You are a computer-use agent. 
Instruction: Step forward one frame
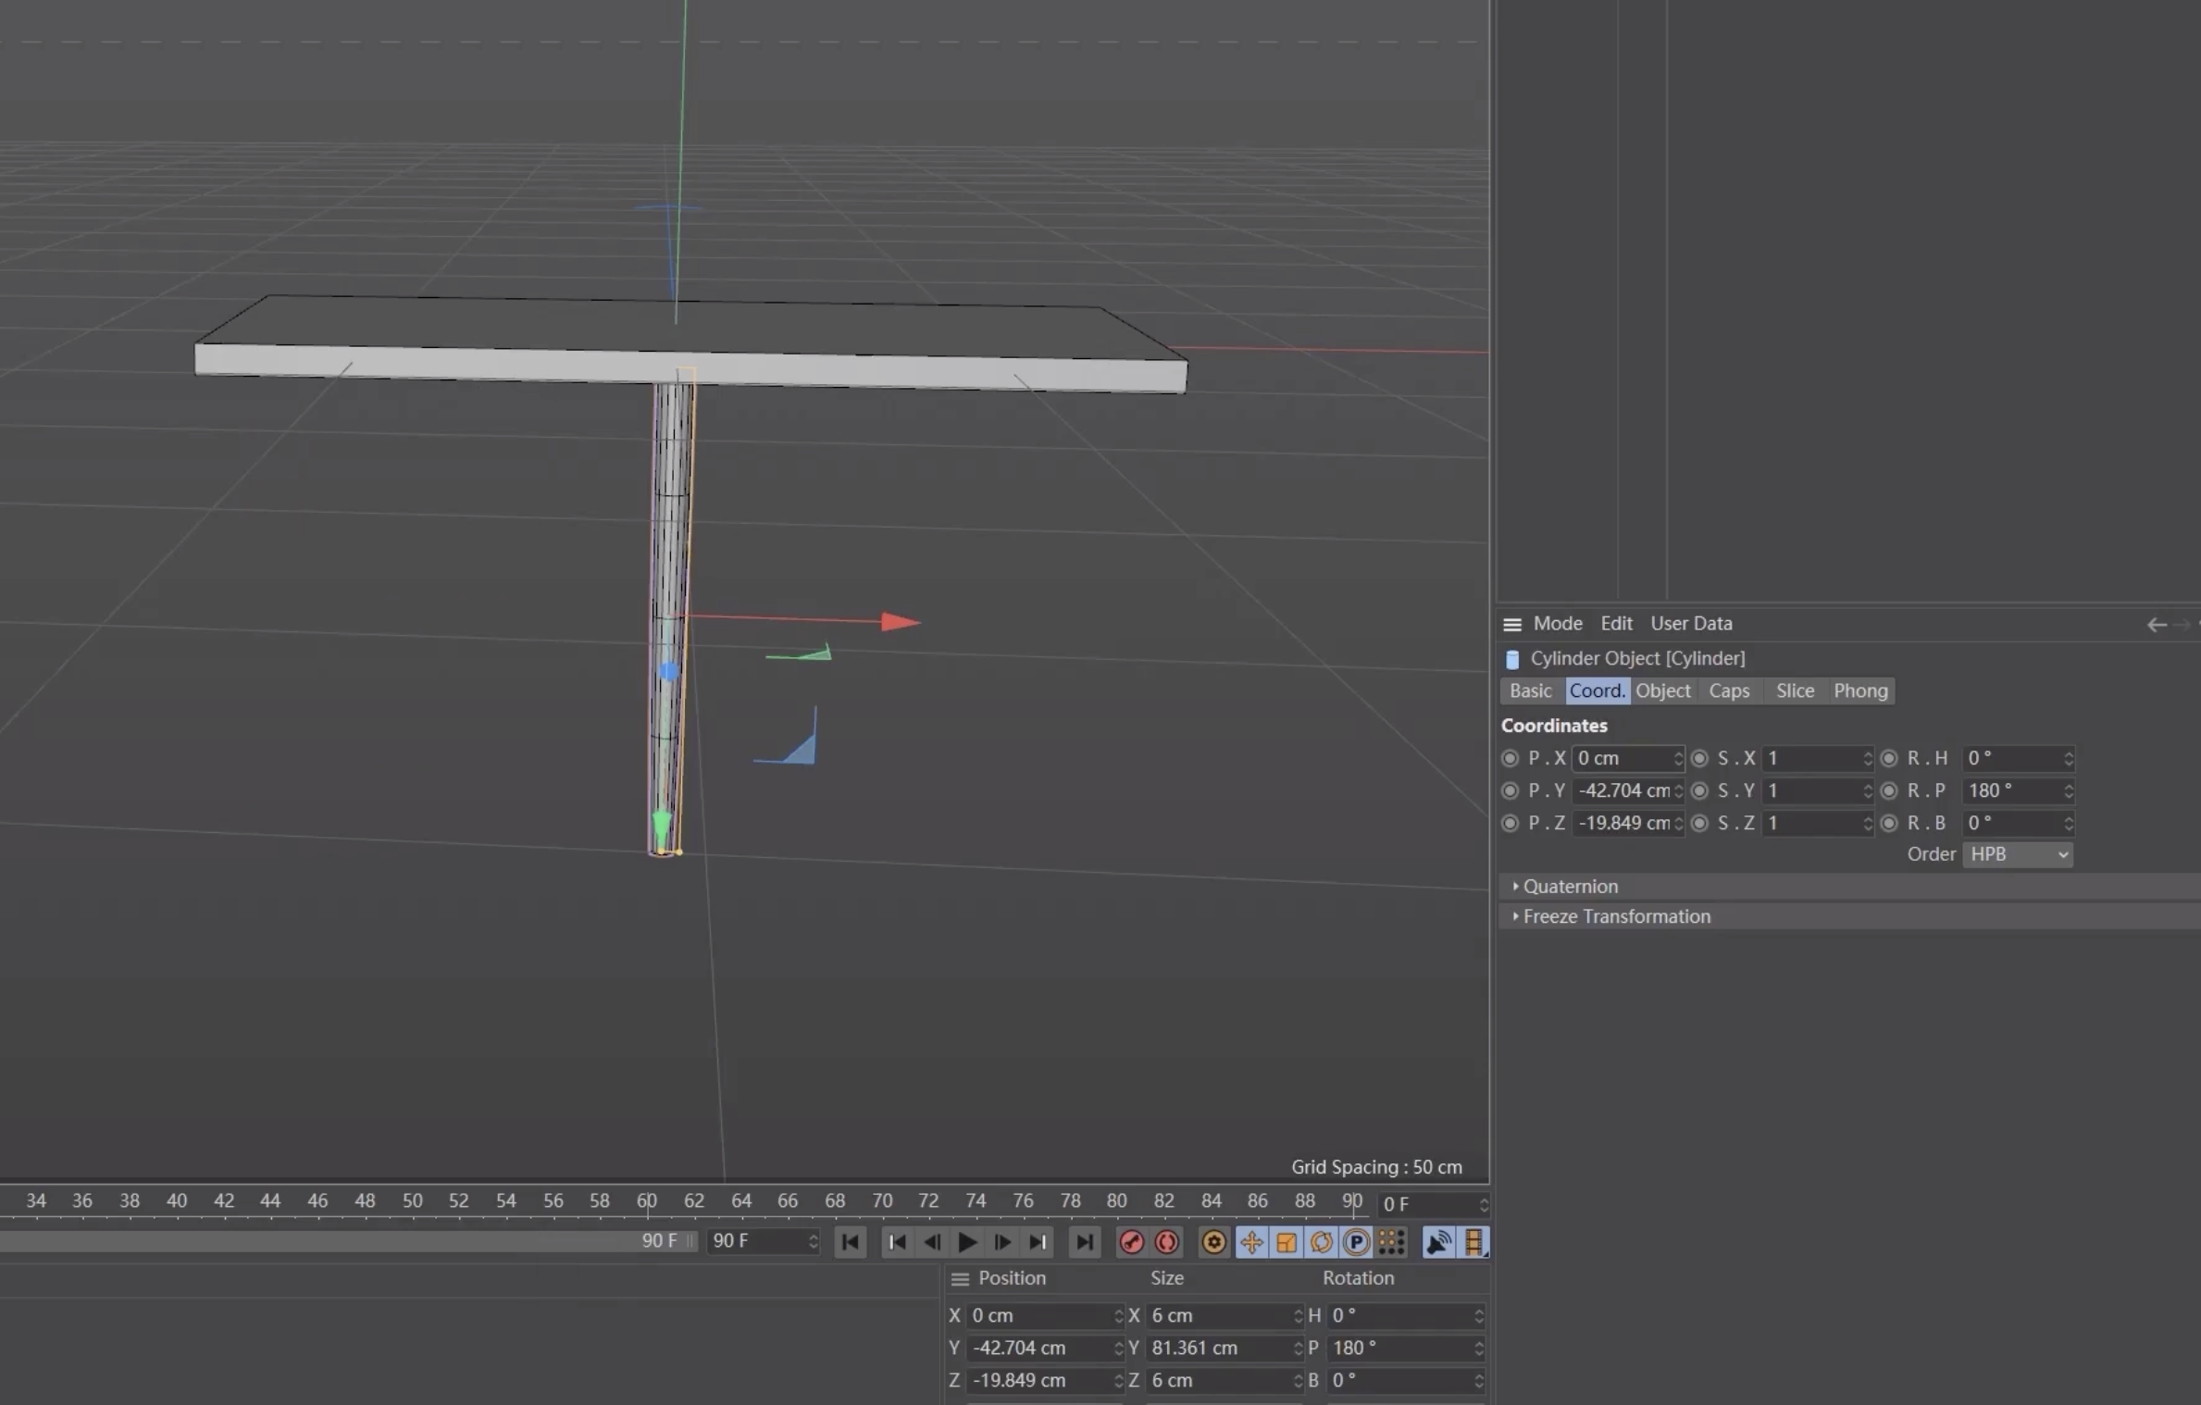pyautogui.click(x=1002, y=1242)
